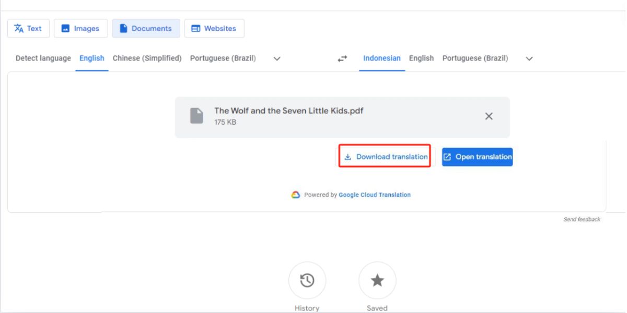
Task: Open the History panel
Action: point(307,280)
